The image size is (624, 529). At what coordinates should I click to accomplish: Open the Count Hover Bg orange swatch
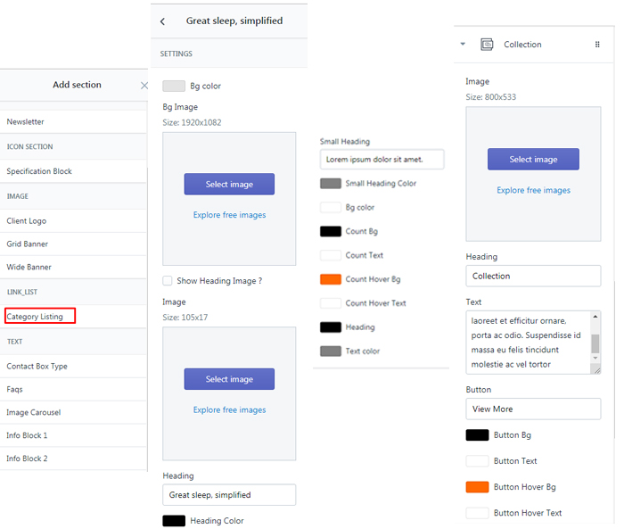click(x=331, y=279)
